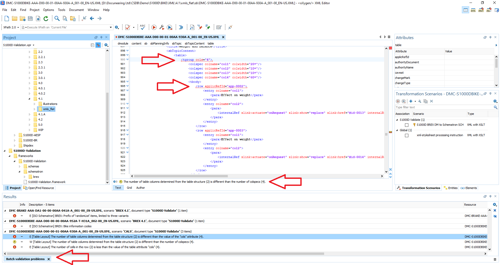The height and width of the screenshot is (265, 501).
Task: Click the Validate checkmark toolbar icon
Action: 128,27
